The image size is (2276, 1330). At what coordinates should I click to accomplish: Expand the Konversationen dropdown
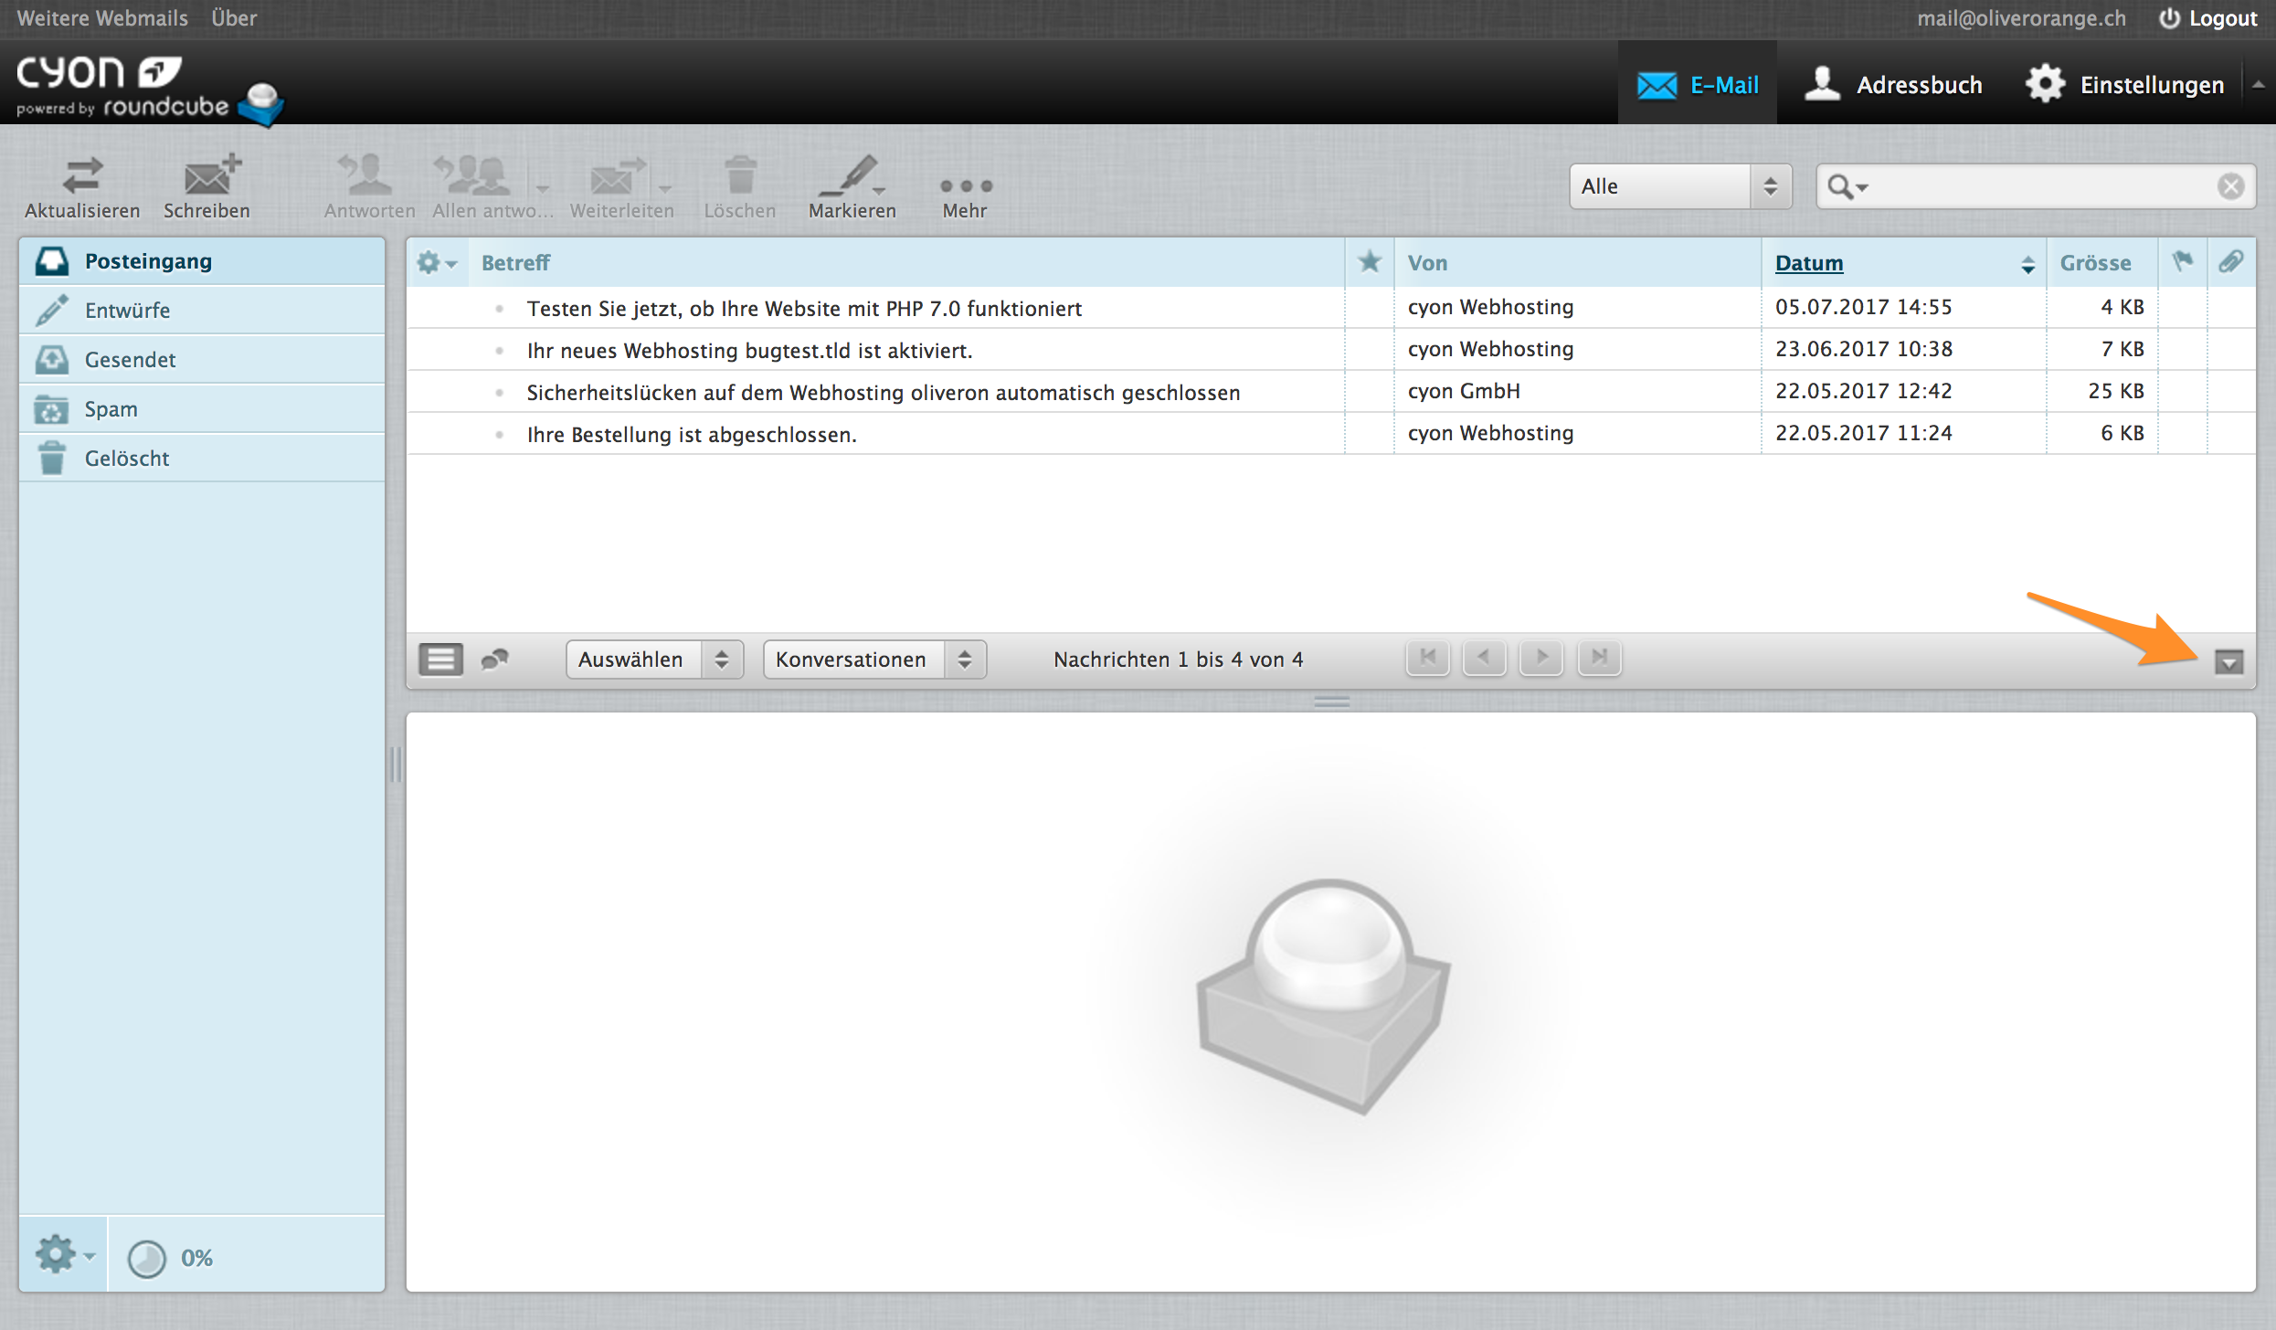pos(873,659)
